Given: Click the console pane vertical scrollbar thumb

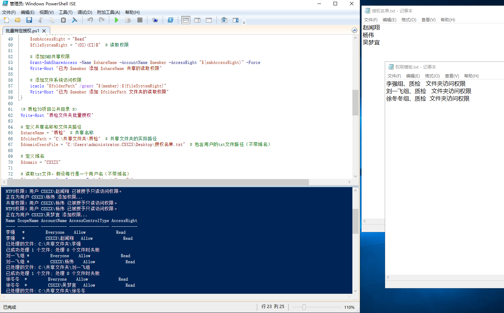Looking at the screenshot, I should (355, 221).
